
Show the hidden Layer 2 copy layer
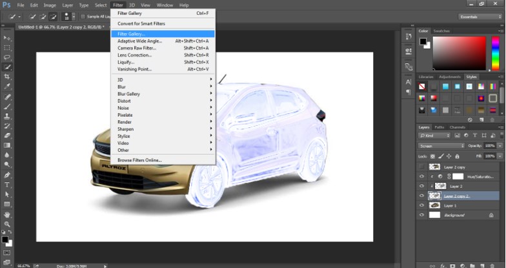pyautogui.click(x=421, y=167)
